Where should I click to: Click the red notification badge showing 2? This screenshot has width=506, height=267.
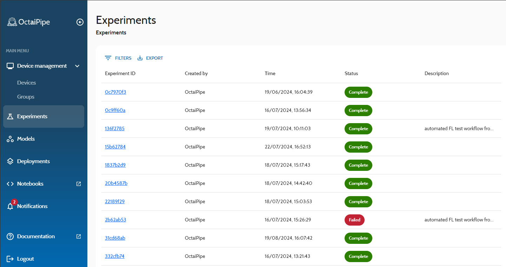click(14, 202)
